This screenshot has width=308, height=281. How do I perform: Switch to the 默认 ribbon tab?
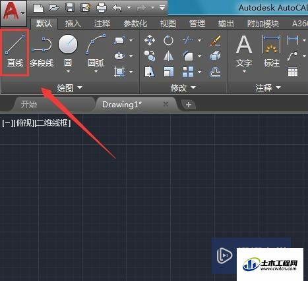[44, 23]
